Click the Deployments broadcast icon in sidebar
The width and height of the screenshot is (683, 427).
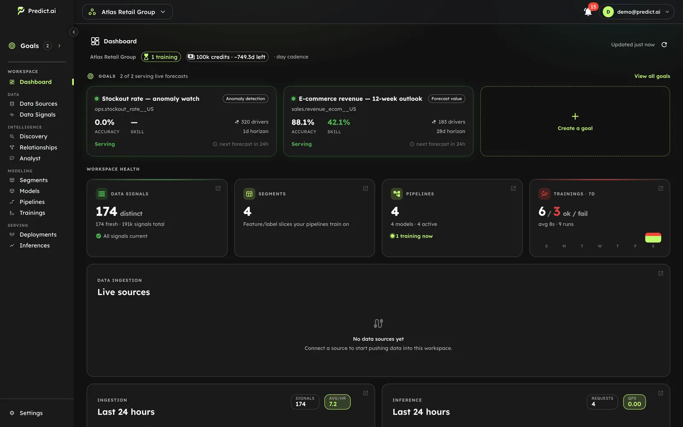tap(12, 235)
